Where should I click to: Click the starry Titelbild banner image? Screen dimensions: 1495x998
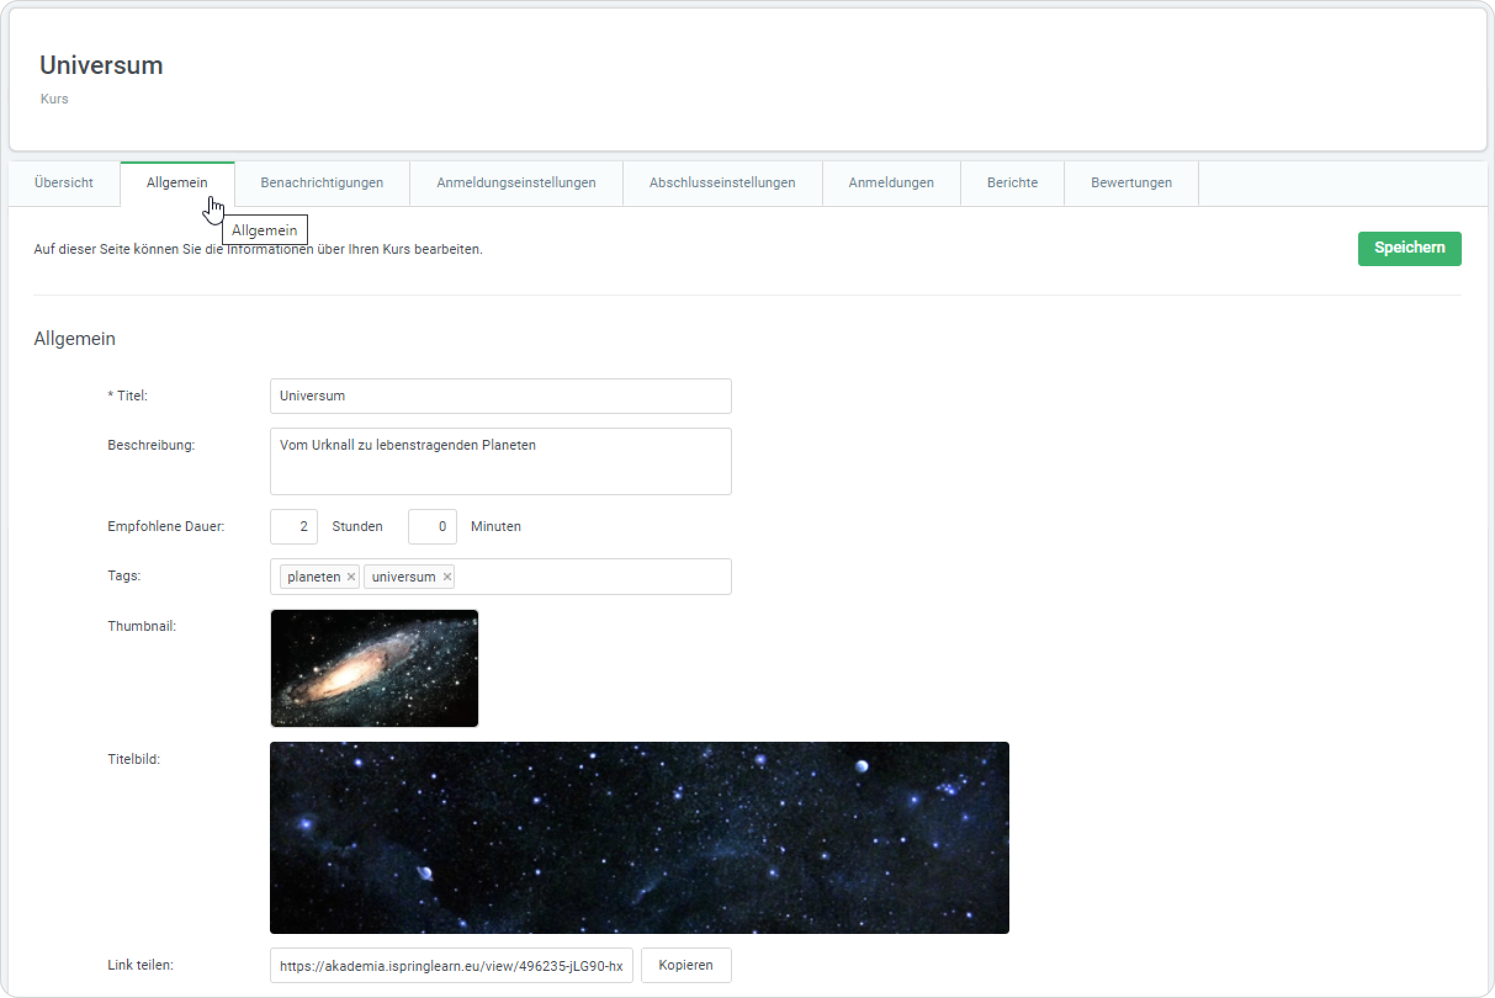pos(639,838)
